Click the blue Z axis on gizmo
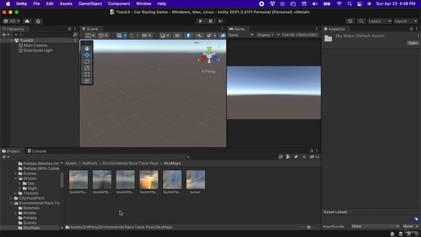The width and height of the screenshot is (421, 237). coord(216,59)
